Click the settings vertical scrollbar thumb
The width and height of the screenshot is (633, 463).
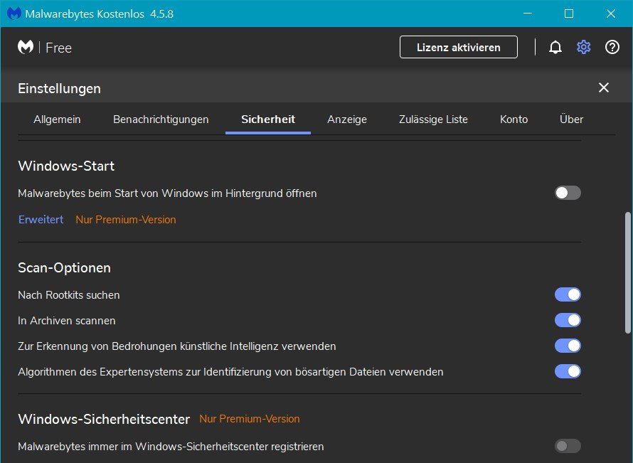tap(627, 273)
